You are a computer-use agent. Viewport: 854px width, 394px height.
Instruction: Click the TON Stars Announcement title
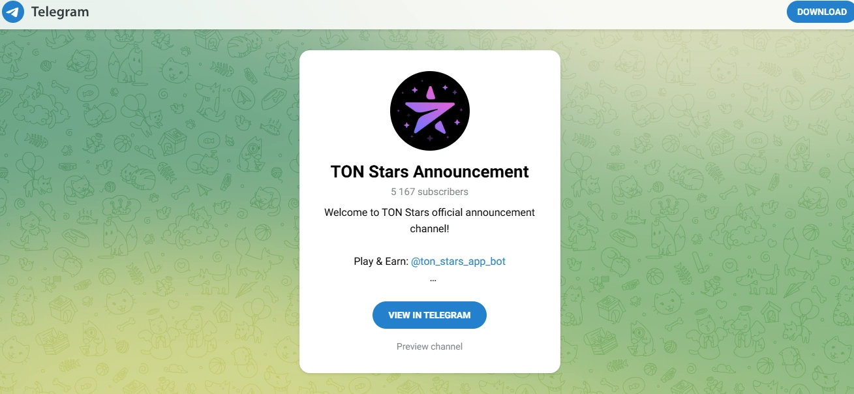[429, 172]
